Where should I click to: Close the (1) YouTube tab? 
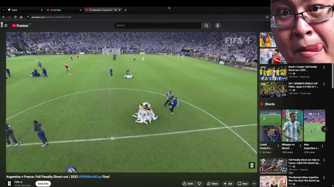tap(80, 10)
